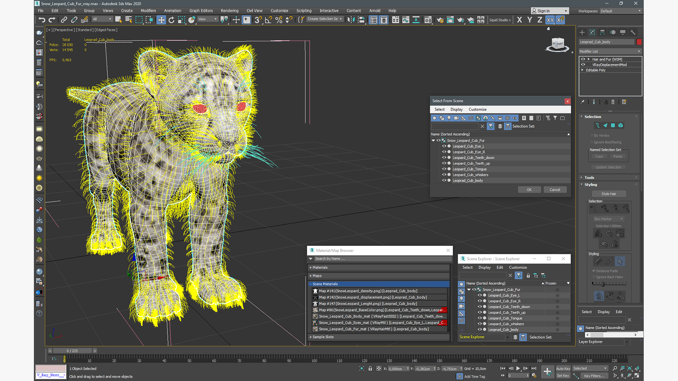Viewport: 678px width, 381px height.
Task: Hide Leopard_Cub_whiskers in Select From Scene
Action: click(444, 175)
